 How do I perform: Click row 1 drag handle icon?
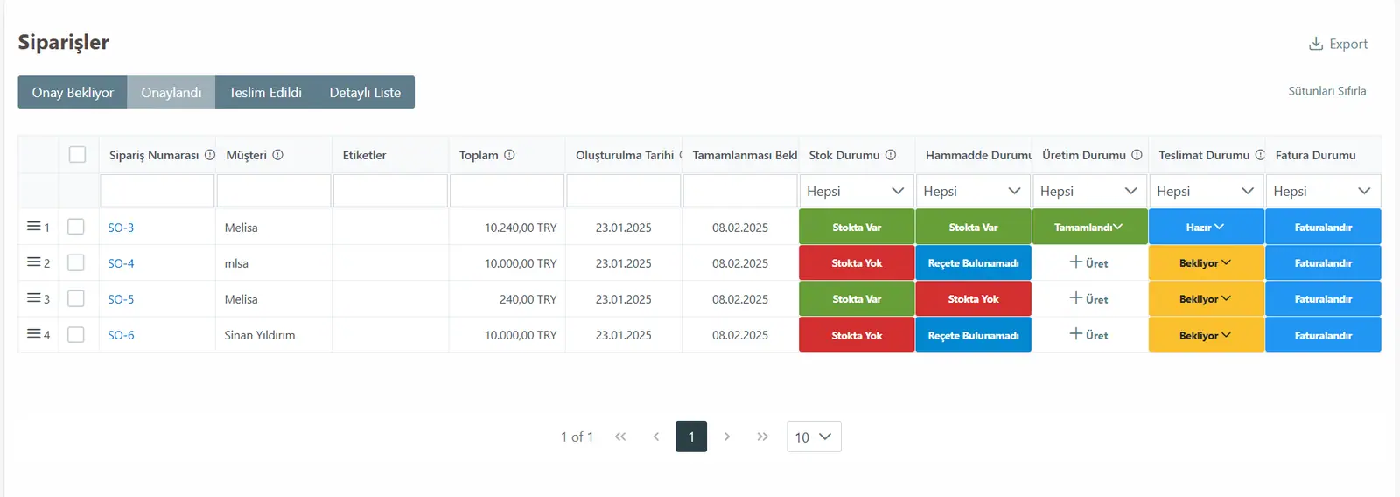33,227
